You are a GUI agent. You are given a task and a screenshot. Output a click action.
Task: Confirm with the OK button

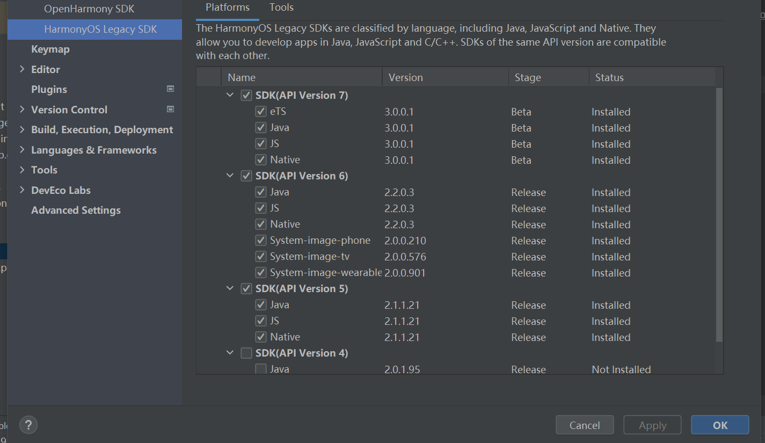coord(720,425)
